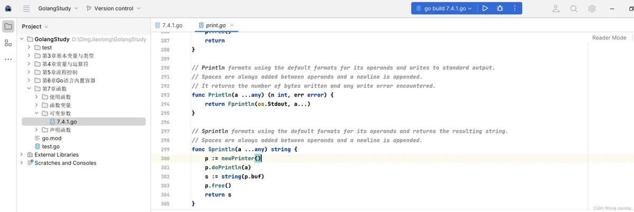Screen dimensions: 634x212
Task: Click comment line starting '// Sprintln formats'
Action: coord(350,131)
